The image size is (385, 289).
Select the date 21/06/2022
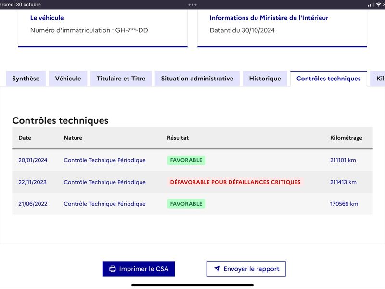33,204
